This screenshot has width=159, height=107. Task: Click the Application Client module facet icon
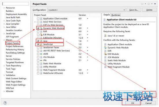point(41,19)
